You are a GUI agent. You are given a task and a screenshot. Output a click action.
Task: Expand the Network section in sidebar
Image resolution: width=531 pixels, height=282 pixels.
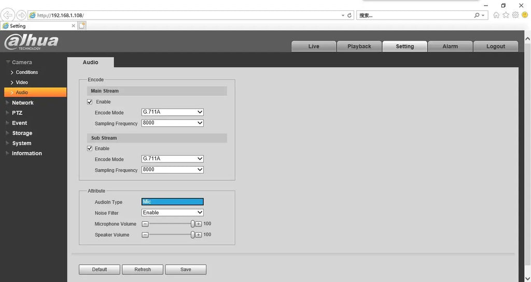click(22, 103)
